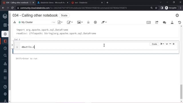Image resolution: width=183 pixels, height=103 pixels.
Task: Click the user account icon at sidebar bottom
Action: [5, 101]
